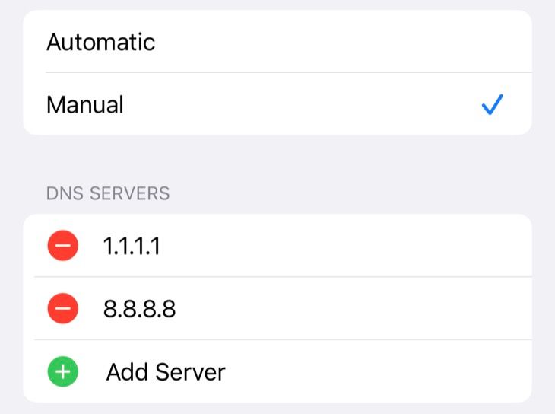Tap the space between Manual label and checkmark
This screenshot has height=414, width=555.
click(x=304, y=104)
